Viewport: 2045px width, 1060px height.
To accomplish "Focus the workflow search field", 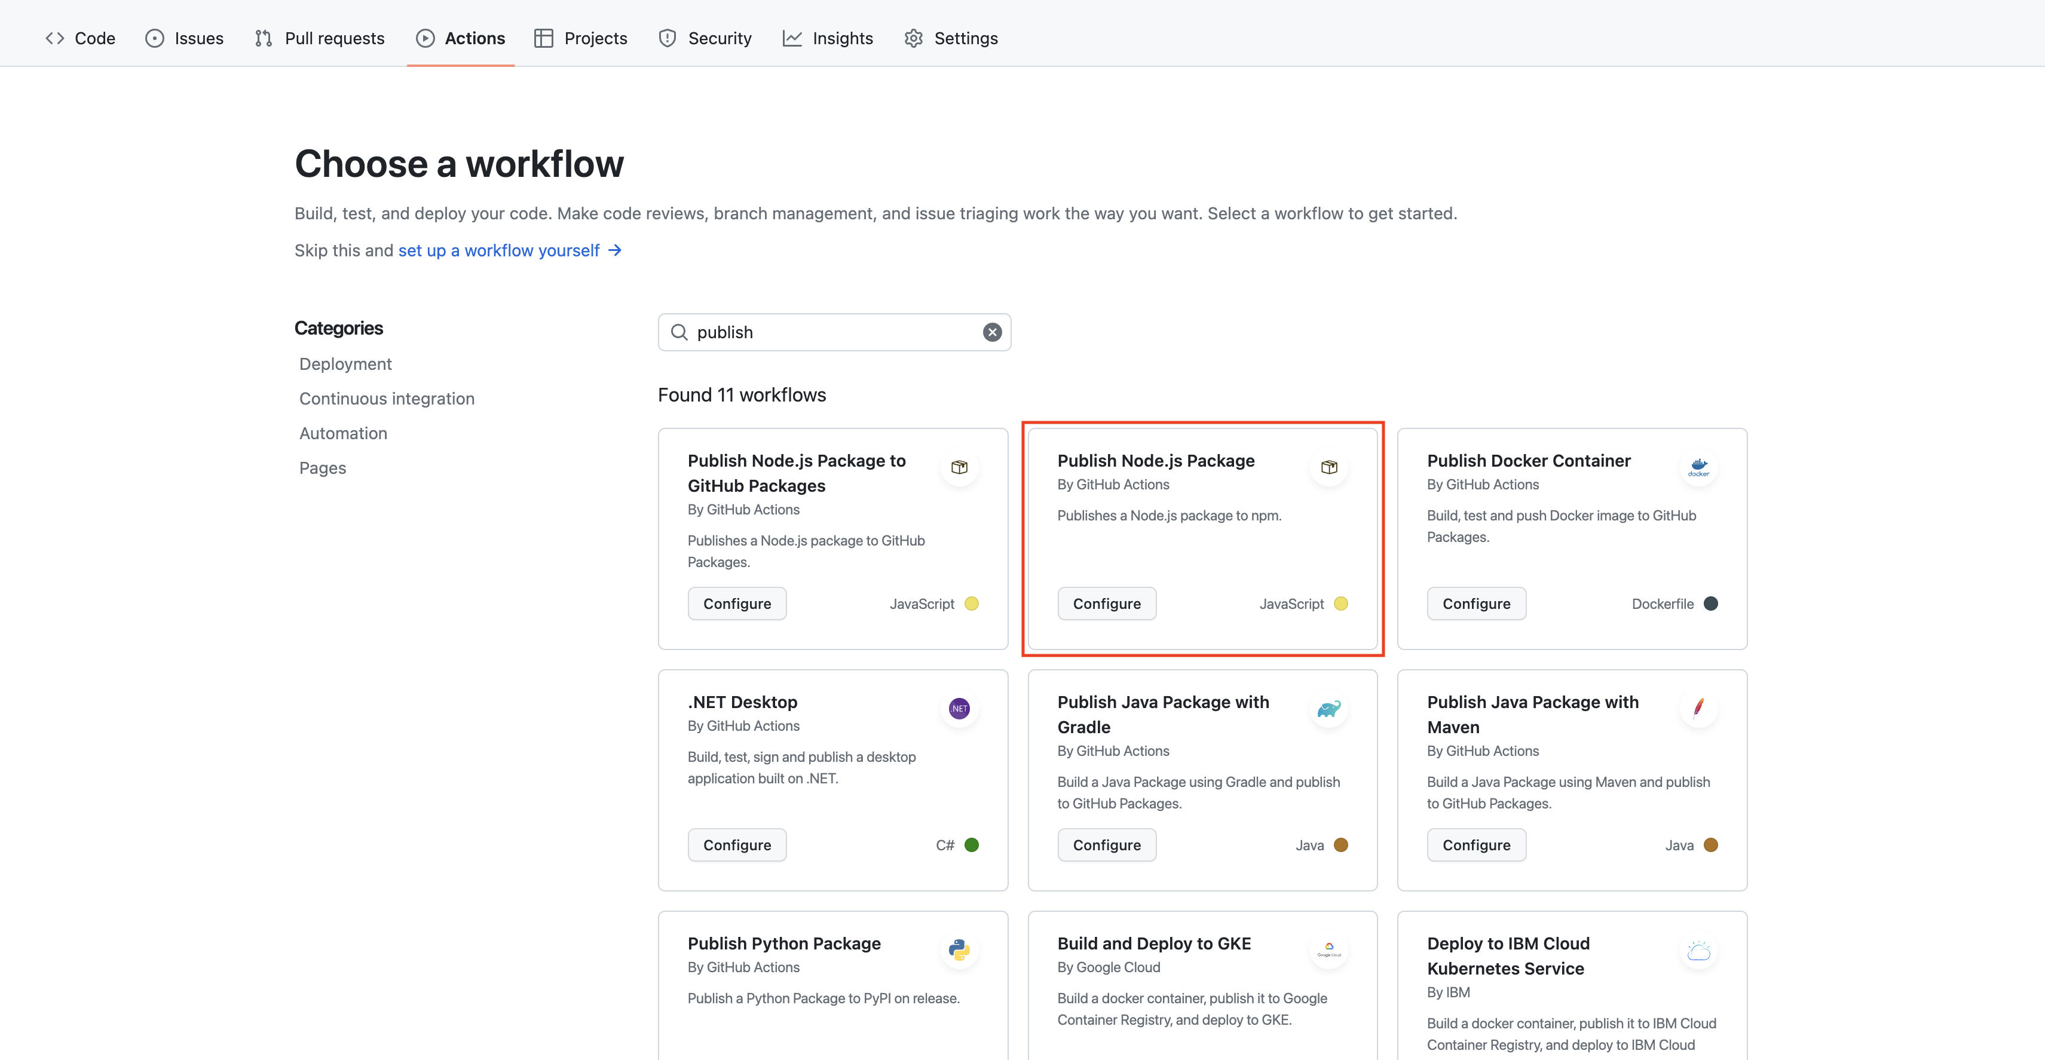I will pos(834,332).
